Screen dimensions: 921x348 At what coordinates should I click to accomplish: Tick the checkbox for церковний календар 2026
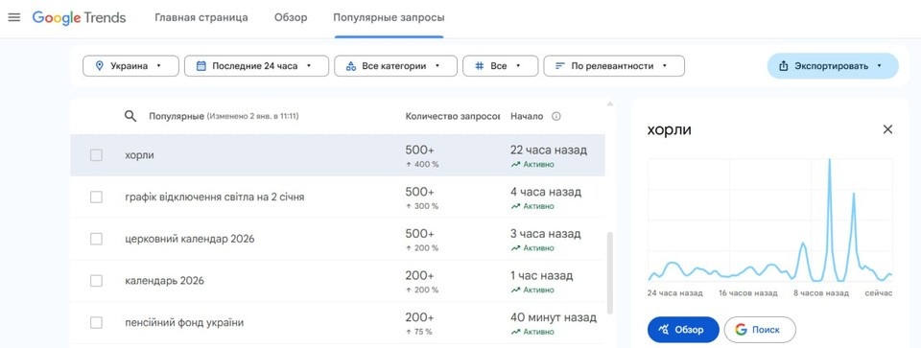96,239
